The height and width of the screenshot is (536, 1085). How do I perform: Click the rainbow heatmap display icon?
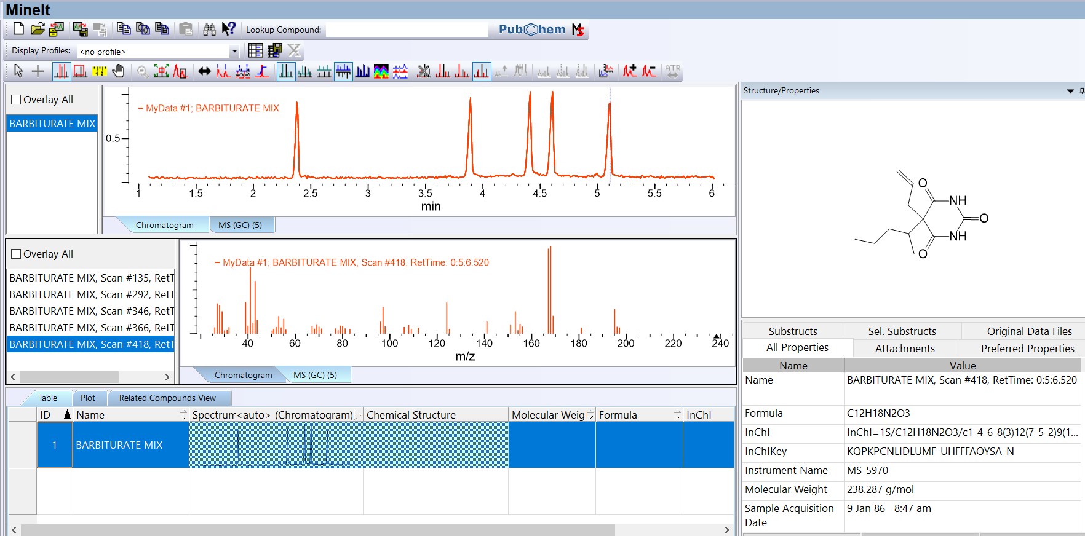pos(381,71)
